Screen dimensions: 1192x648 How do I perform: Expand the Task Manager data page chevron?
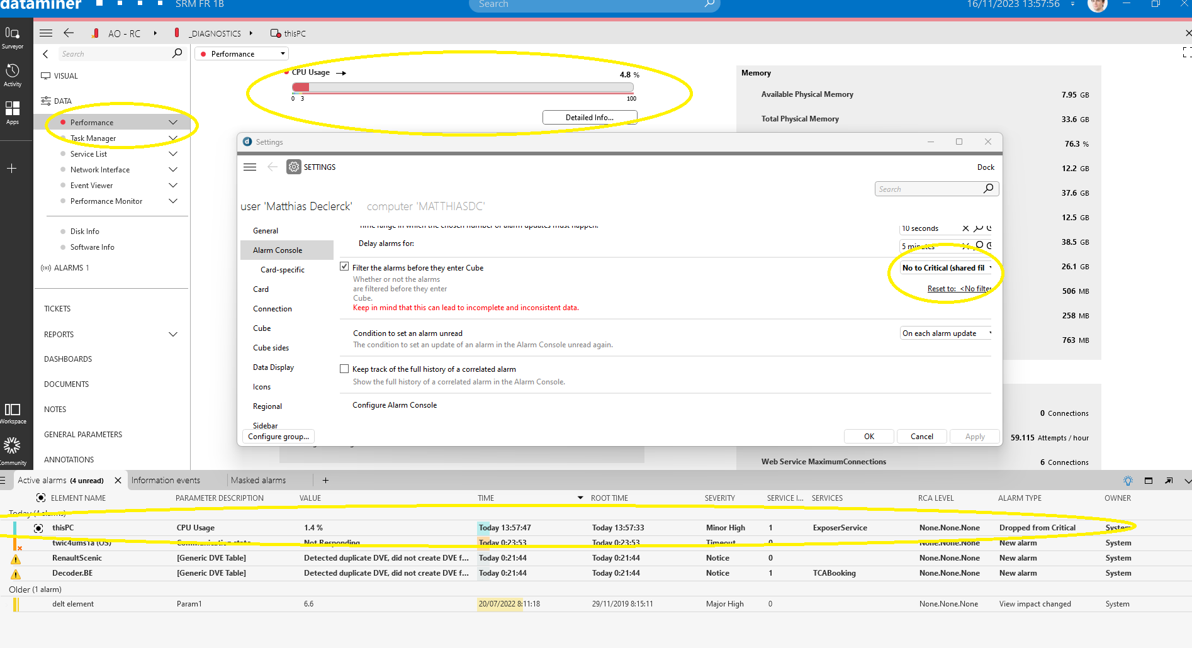pyautogui.click(x=173, y=138)
